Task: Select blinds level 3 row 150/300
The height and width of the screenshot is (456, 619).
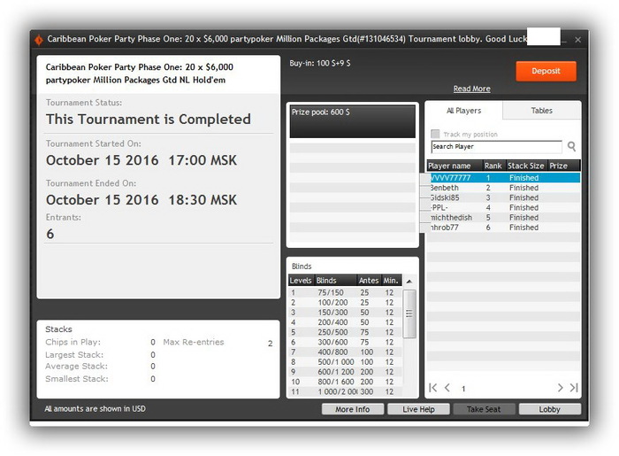Action: point(346,313)
